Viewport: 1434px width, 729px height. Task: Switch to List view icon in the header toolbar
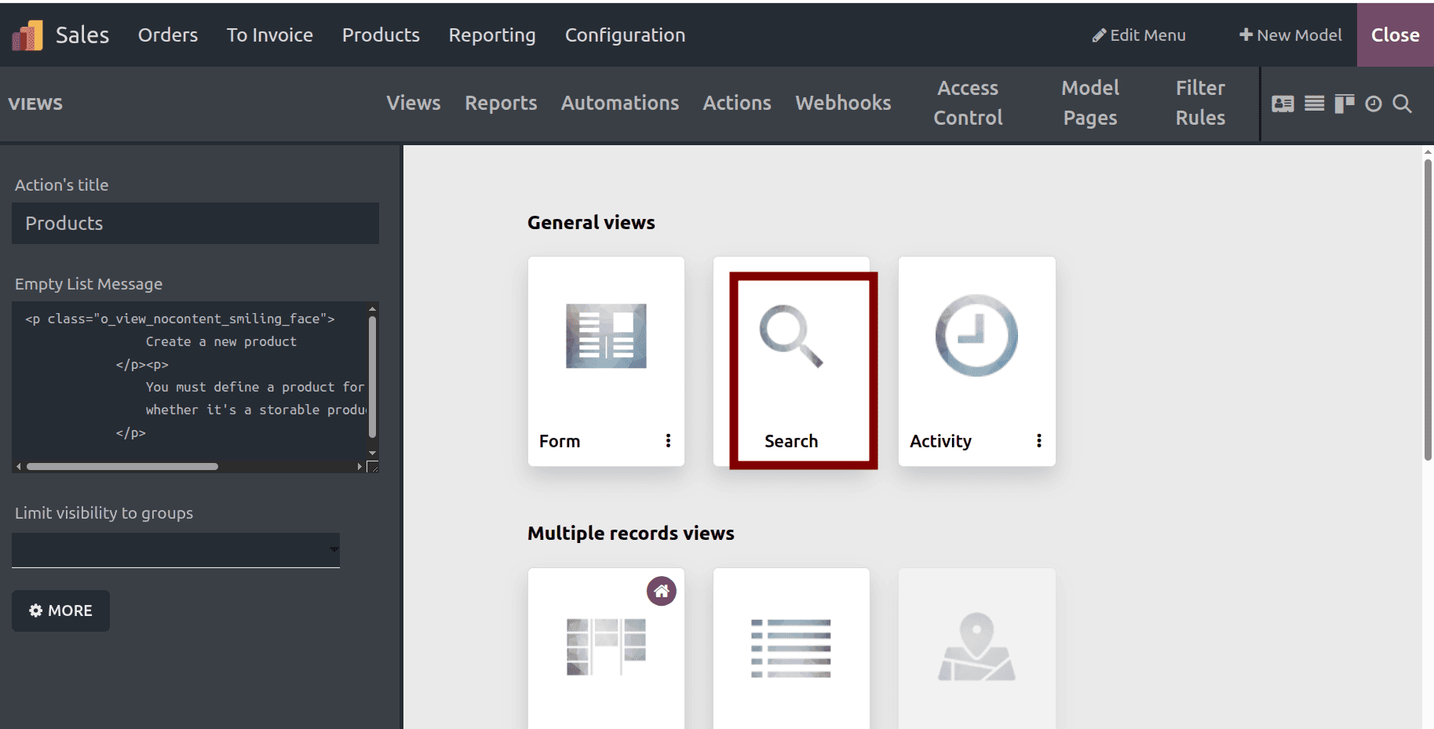click(1314, 104)
